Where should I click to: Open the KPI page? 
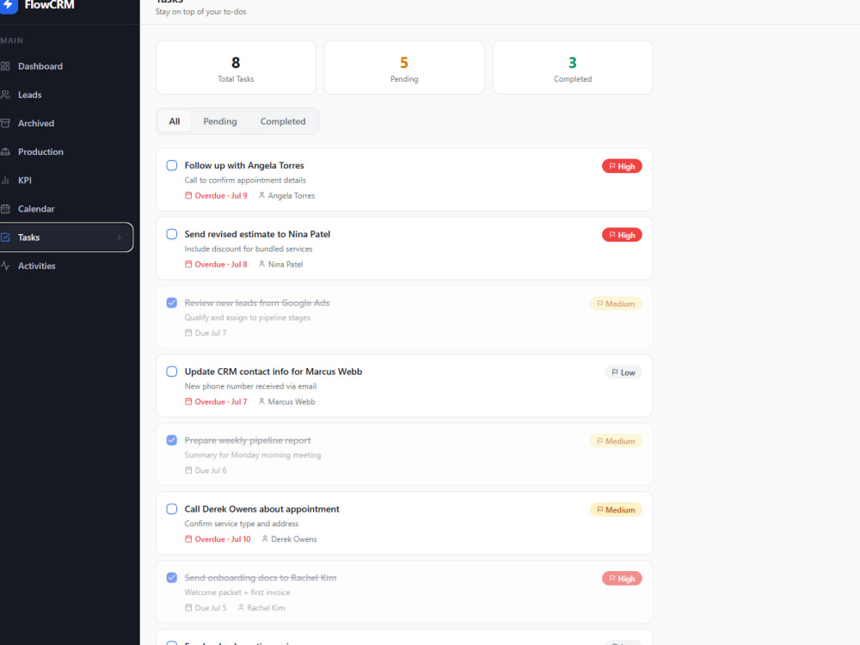[66, 181]
